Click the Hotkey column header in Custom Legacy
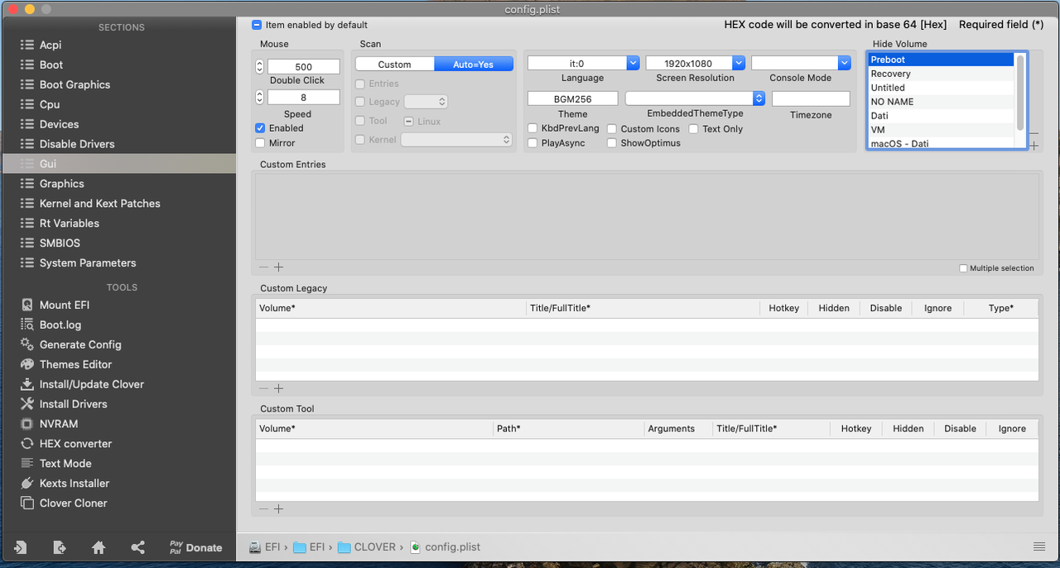This screenshot has width=1060, height=568. (x=784, y=308)
